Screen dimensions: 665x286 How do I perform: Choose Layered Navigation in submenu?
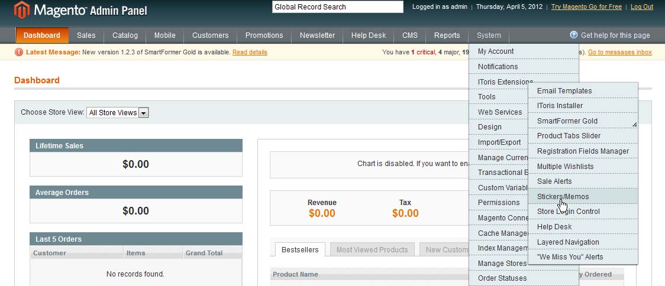(583, 242)
